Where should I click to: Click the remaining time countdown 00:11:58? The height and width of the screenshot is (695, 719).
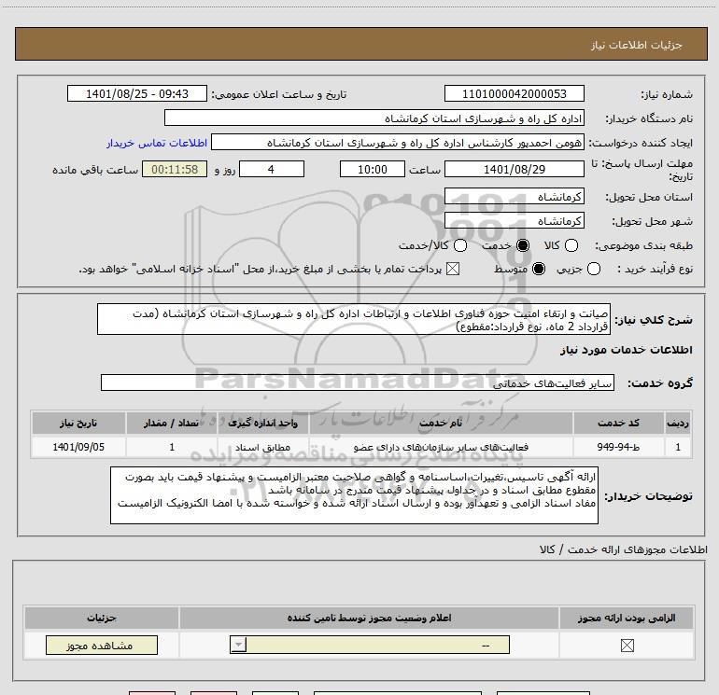(175, 169)
